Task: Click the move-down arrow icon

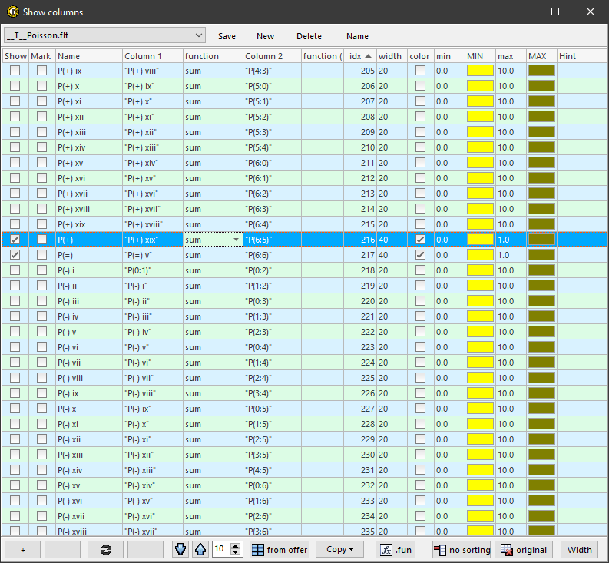Action: pyautogui.click(x=180, y=549)
